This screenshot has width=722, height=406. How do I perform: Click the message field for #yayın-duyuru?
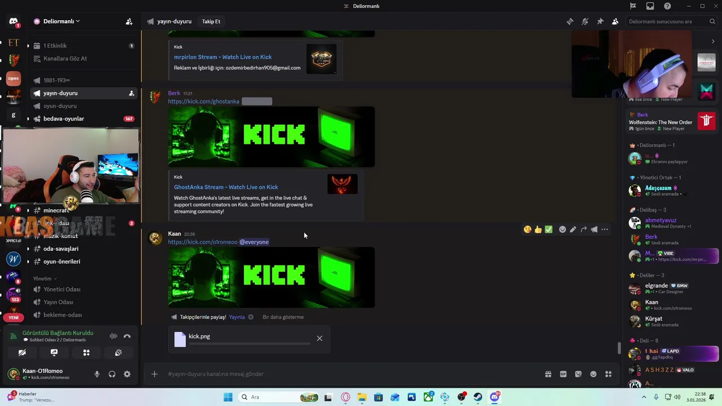[353, 374]
